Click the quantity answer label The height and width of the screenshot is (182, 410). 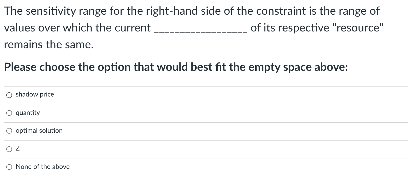pos(28,113)
